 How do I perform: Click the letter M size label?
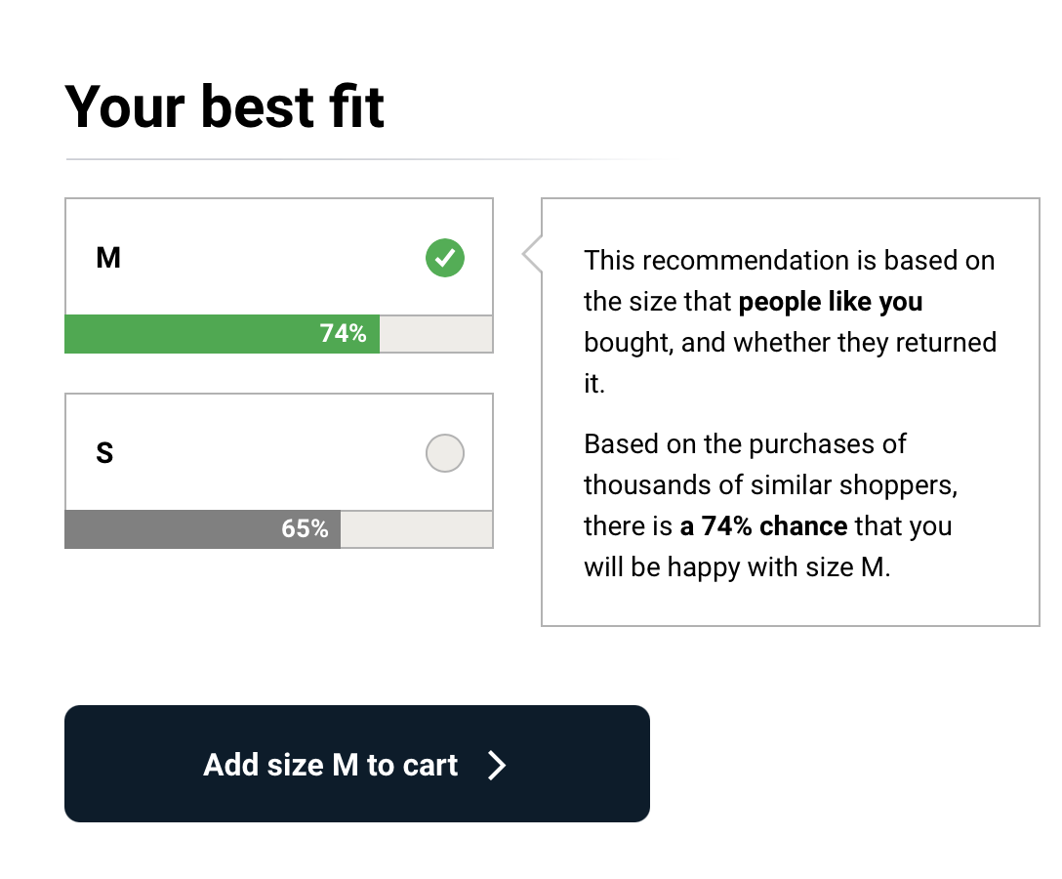[x=108, y=259]
